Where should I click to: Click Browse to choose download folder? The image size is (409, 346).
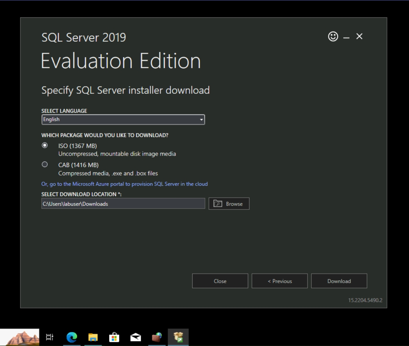click(x=229, y=204)
